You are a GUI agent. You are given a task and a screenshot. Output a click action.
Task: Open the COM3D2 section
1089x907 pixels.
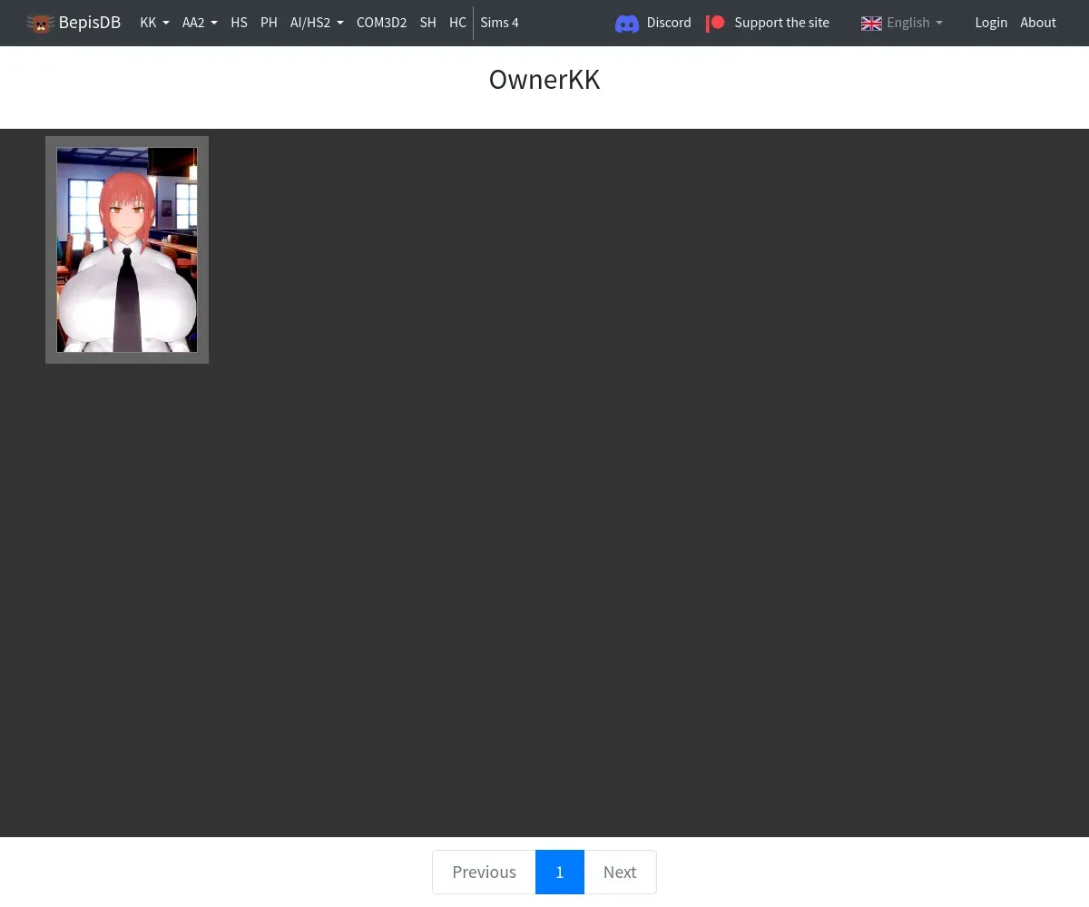click(381, 23)
